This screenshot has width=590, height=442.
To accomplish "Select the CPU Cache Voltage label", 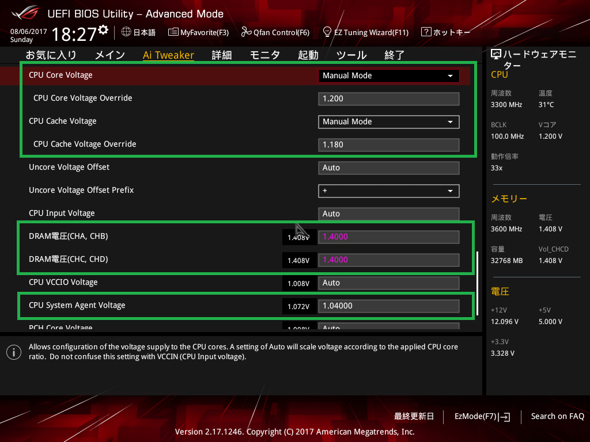I will pyautogui.click(x=62, y=121).
